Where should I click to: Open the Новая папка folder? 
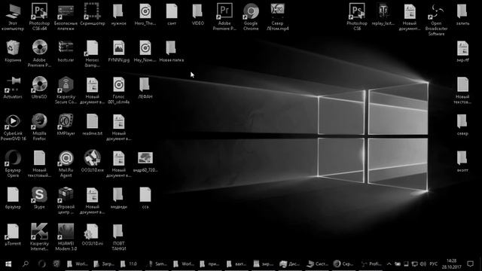[x=172, y=51]
